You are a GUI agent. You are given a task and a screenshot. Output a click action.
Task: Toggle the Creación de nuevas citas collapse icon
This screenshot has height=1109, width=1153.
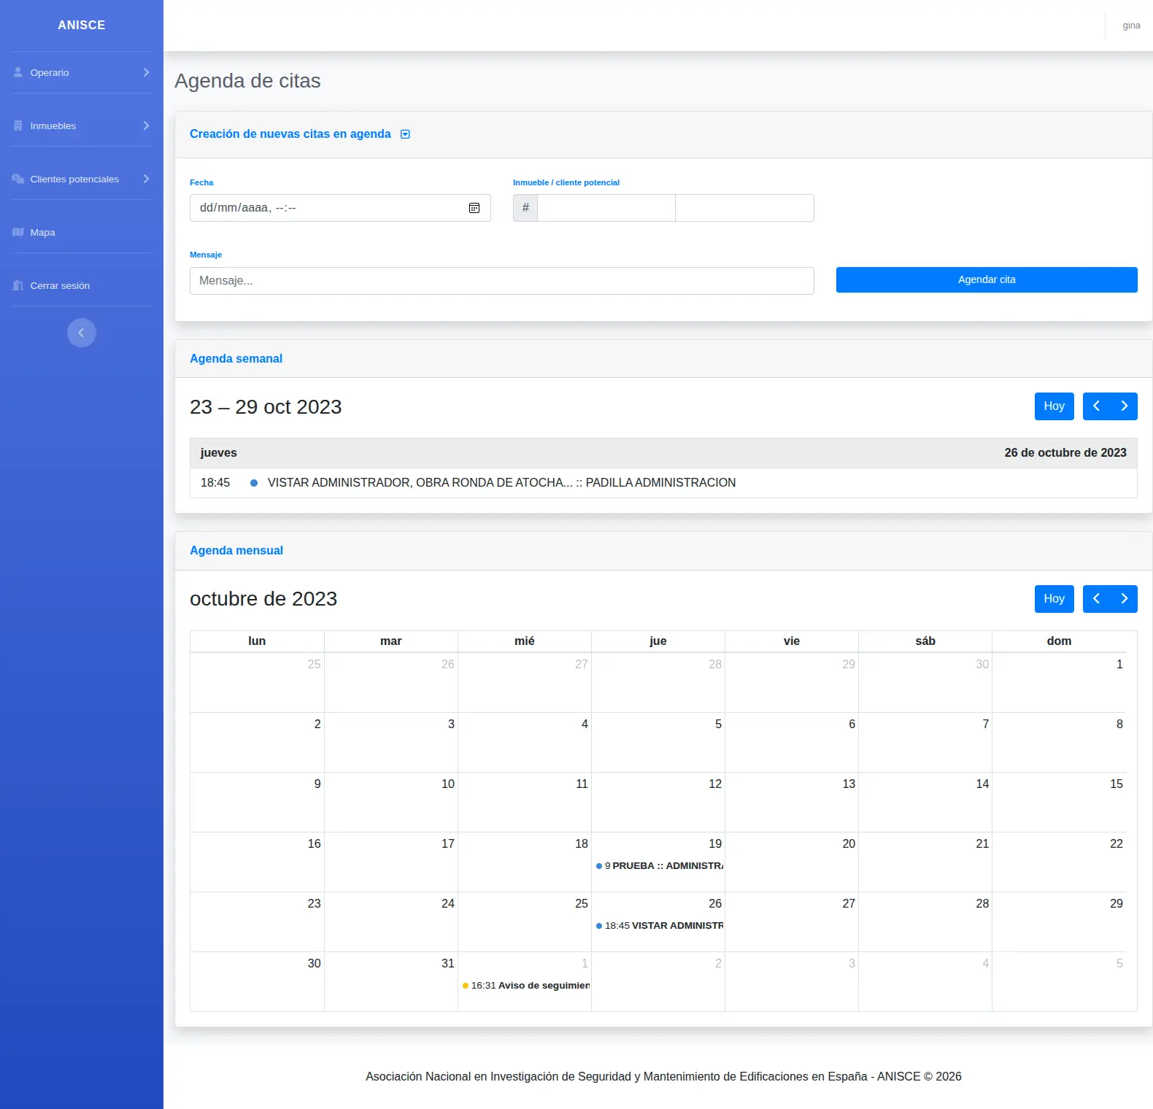pyautogui.click(x=406, y=134)
